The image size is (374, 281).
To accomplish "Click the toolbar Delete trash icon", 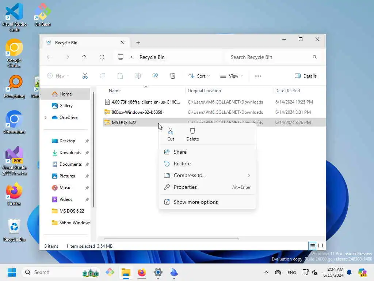I will click(x=173, y=76).
